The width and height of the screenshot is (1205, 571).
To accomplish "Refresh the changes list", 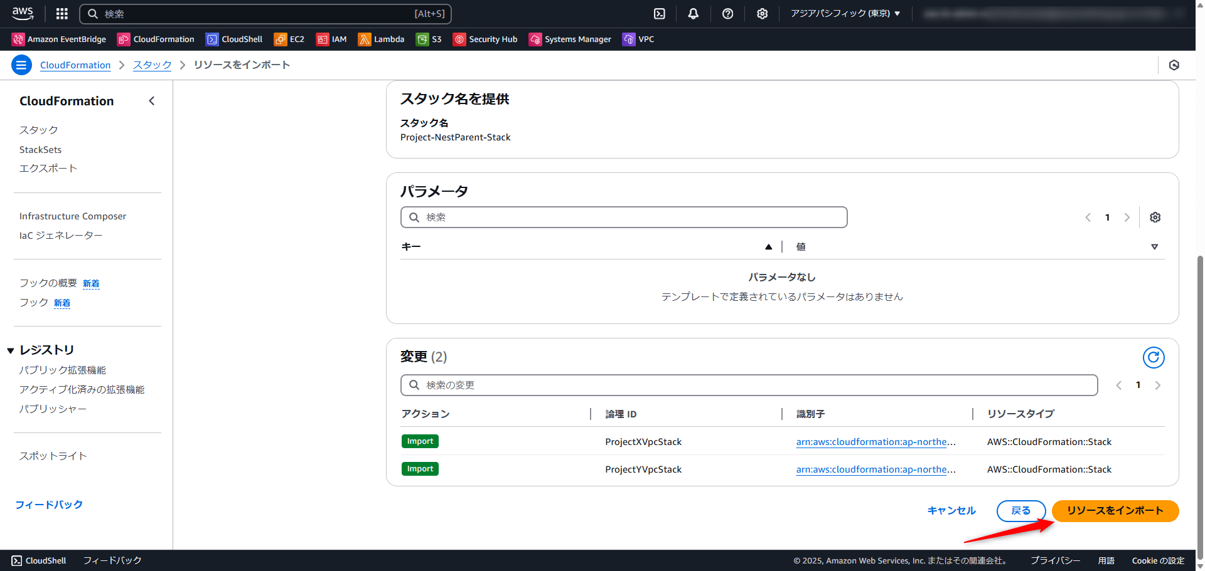I will tap(1154, 357).
